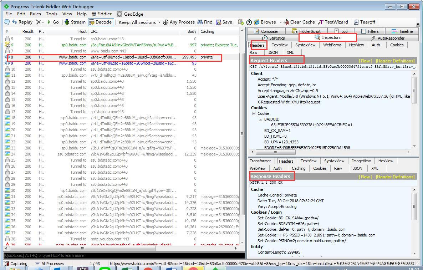Open the Tools menu

(x=51, y=14)
